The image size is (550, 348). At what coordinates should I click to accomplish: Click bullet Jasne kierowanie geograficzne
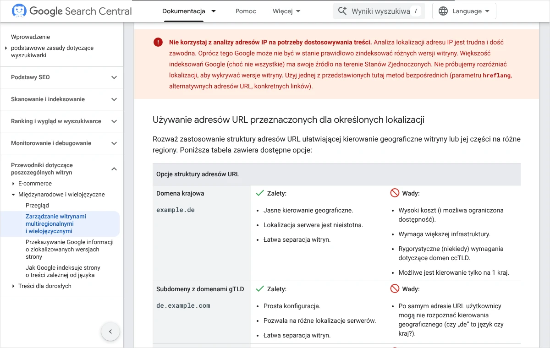[x=308, y=211]
